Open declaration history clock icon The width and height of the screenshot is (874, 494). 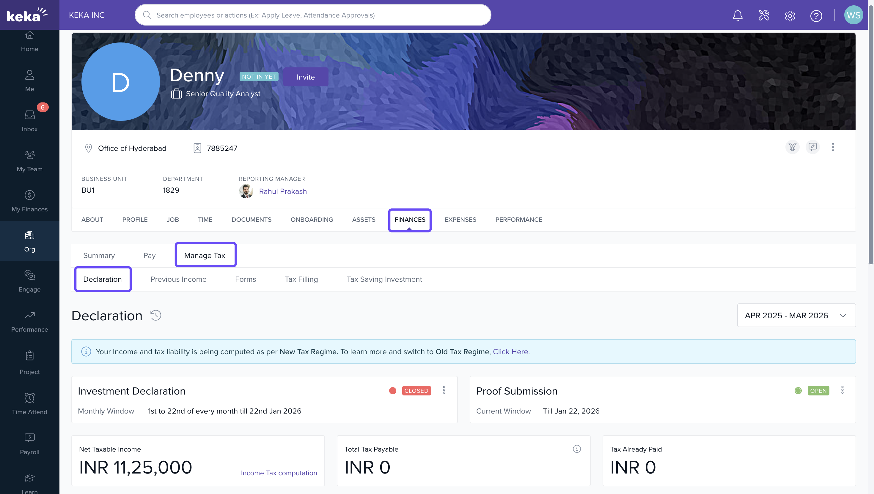click(156, 315)
